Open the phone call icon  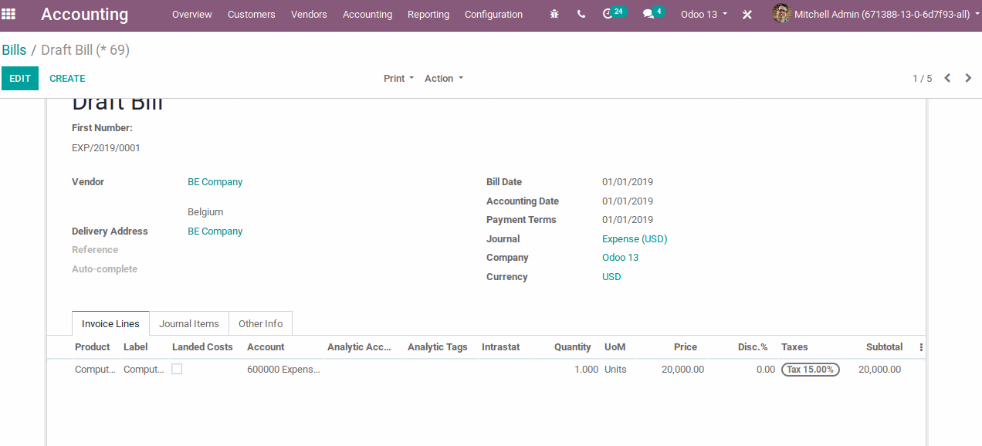581,14
